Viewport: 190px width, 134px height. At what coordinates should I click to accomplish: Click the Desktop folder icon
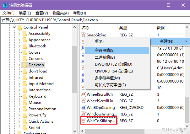tap(24, 65)
